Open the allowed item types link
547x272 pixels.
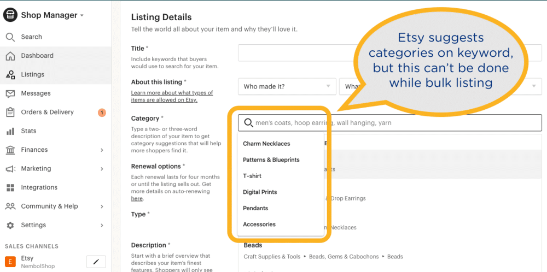point(172,97)
